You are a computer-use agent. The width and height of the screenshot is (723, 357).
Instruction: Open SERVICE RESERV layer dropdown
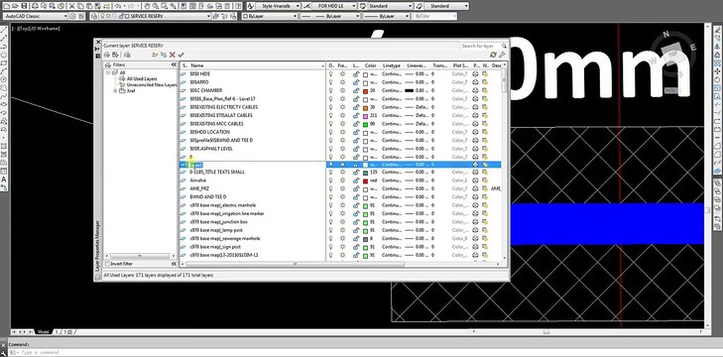(208, 16)
